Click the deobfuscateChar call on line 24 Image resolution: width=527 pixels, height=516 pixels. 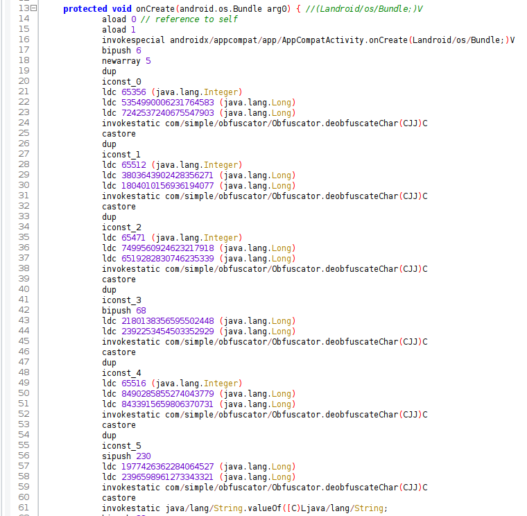(x=264, y=123)
